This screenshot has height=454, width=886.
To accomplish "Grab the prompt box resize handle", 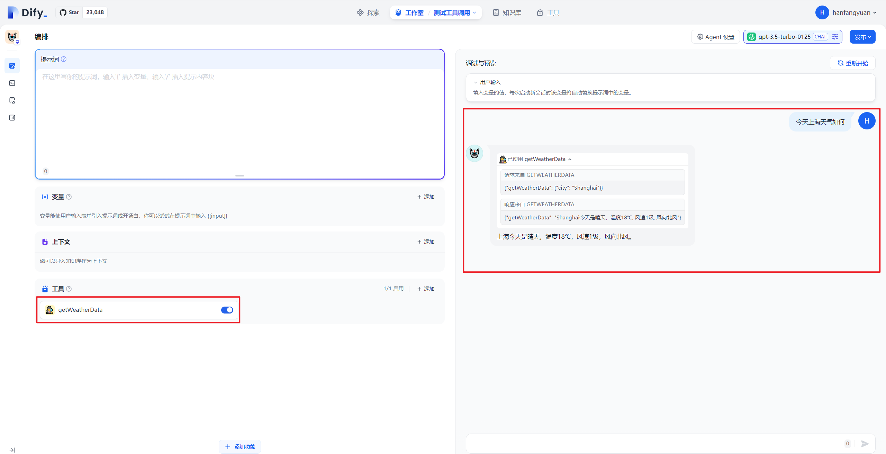I will coord(239,176).
